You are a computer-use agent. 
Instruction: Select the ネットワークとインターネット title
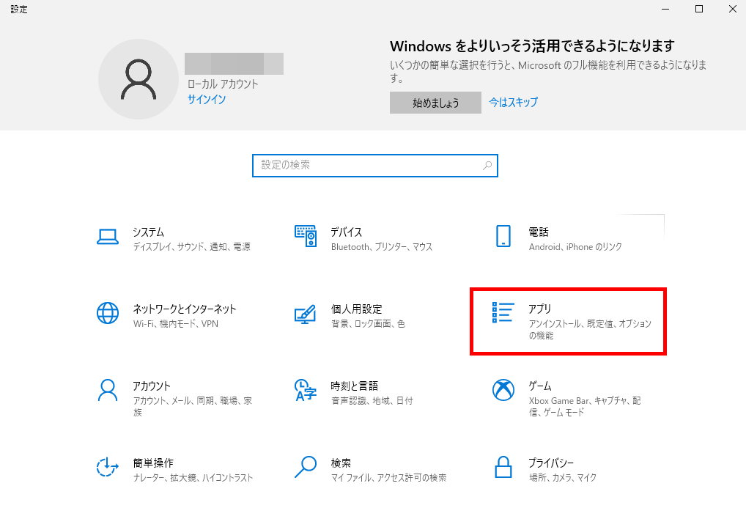tap(185, 309)
